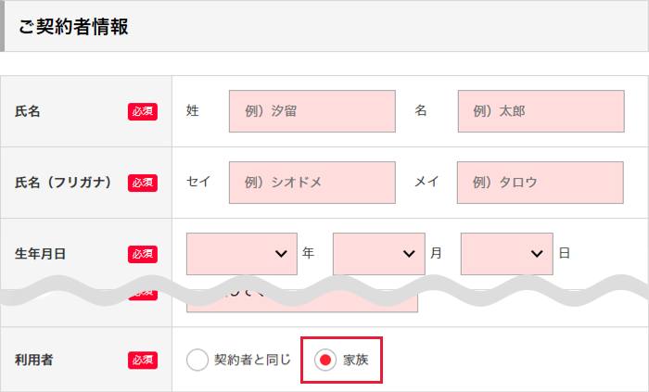This screenshot has height=392, width=649.
Task: Click the 必須 badge next to 氏名
Action: coord(143,111)
